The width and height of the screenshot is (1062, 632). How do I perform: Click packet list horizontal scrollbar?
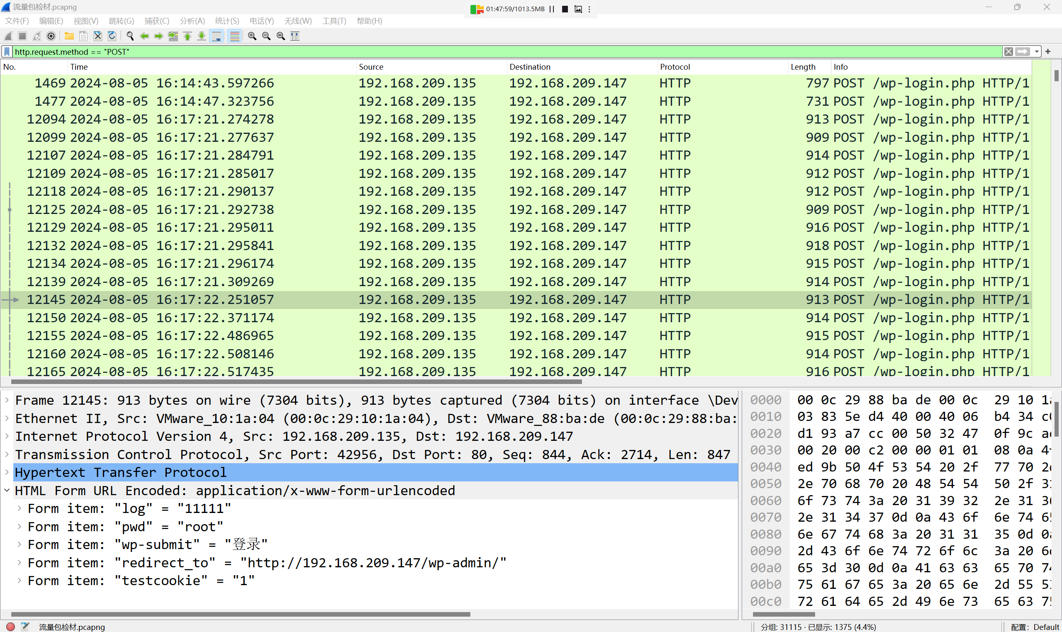[297, 382]
